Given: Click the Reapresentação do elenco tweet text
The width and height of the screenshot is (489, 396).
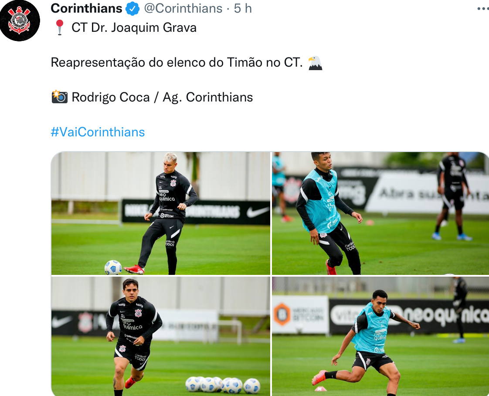Looking at the screenshot, I should pos(177,62).
